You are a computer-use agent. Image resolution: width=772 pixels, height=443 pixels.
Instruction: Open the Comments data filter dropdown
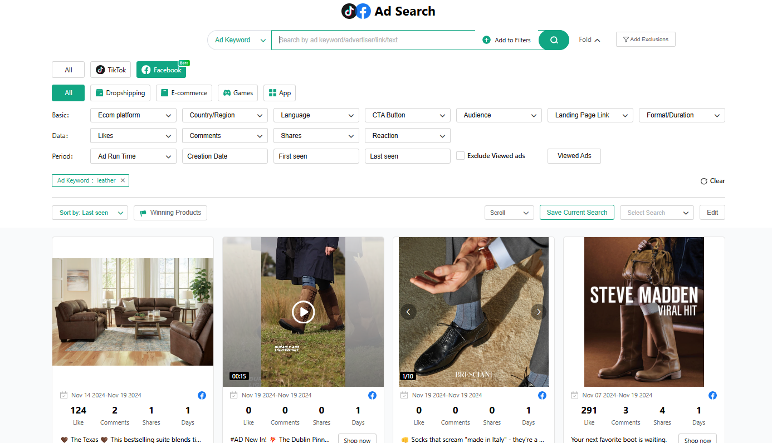225,136
